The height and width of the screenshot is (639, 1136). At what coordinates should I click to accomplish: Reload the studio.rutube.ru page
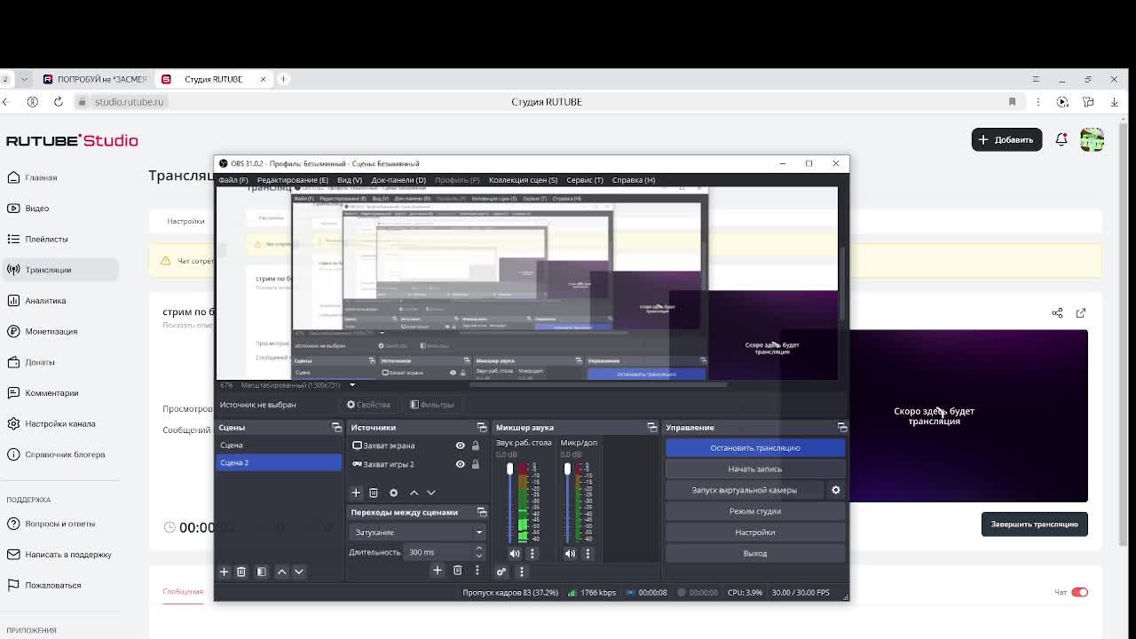click(59, 102)
